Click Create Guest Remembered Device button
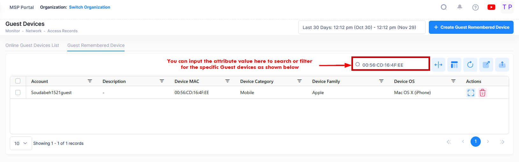Viewport: 519px width, 162px height. coord(471,27)
